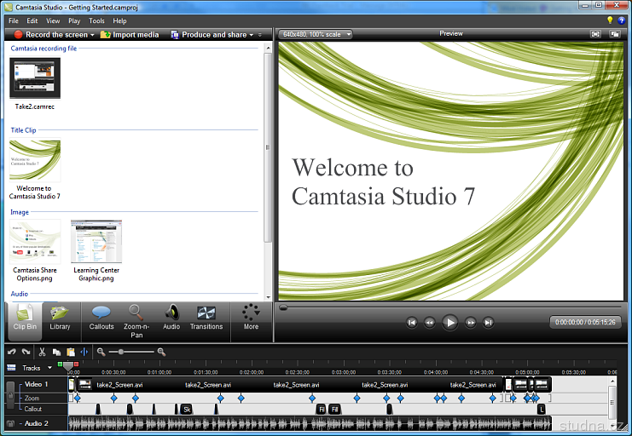Open the Play menu
The image size is (632, 436).
click(74, 20)
